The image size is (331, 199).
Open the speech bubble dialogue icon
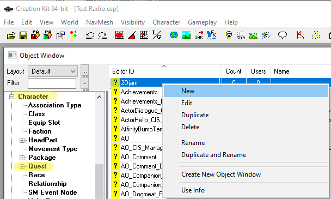click(282, 35)
